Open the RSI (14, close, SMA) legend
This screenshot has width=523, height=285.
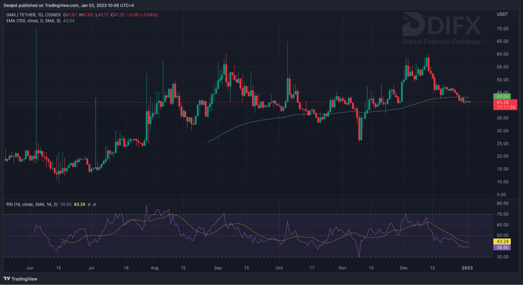[32, 204]
